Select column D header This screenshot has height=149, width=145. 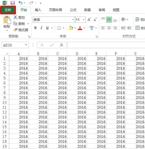pyautogui.click(x=77, y=54)
